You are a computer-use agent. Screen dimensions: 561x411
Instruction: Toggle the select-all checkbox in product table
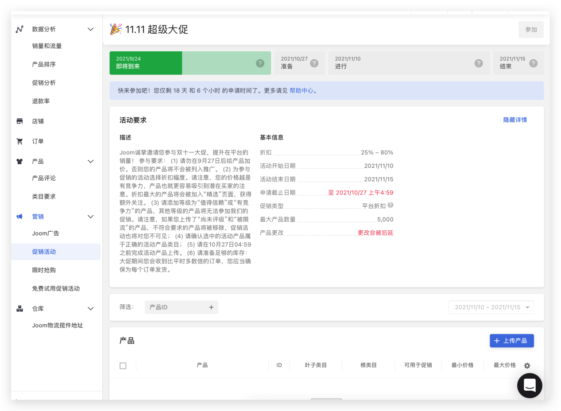coord(123,365)
